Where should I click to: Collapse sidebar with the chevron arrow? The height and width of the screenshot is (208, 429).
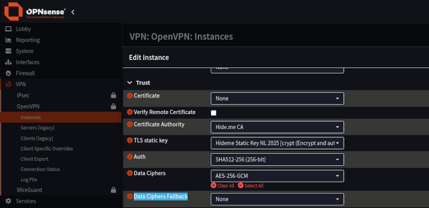[x=73, y=12]
